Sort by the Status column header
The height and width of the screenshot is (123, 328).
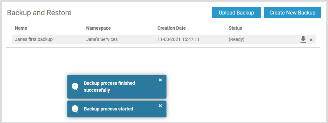click(x=235, y=28)
